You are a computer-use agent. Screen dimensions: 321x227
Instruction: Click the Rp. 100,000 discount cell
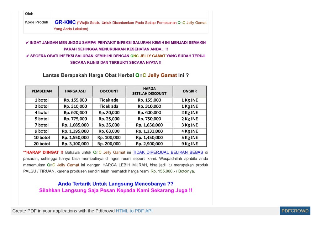tap(109, 138)
